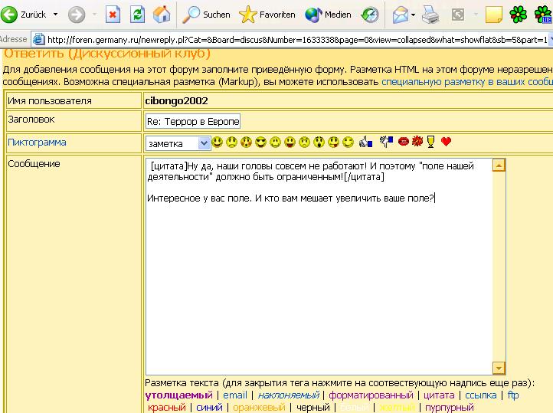Open browsing history clock icon
This screenshot has width=553, height=413.
click(x=370, y=15)
